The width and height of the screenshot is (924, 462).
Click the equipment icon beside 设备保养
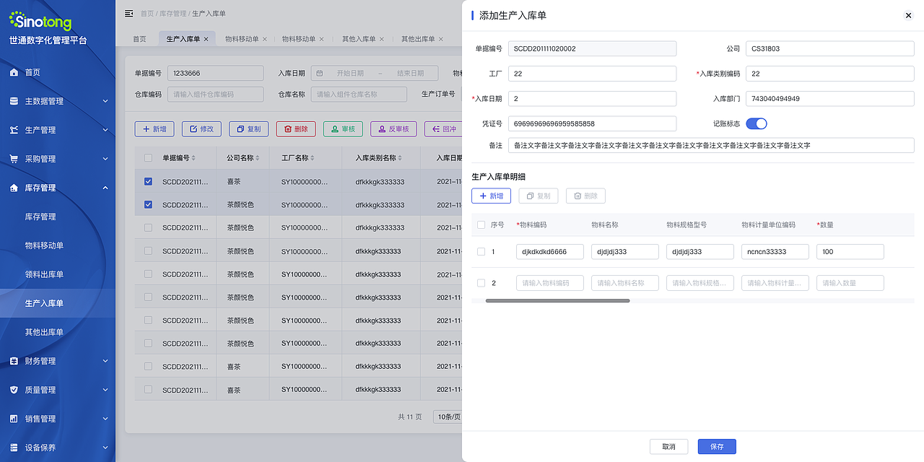tap(14, 448)
